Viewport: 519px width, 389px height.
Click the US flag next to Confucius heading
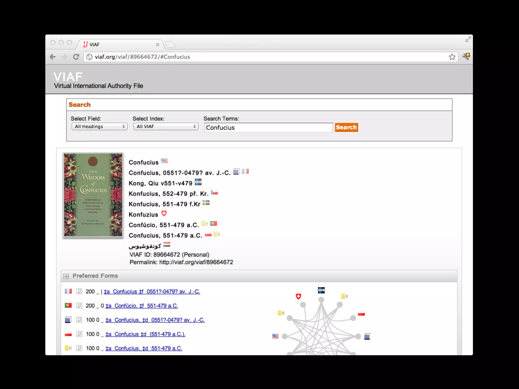pyautogui.click(x=164, y=161)
